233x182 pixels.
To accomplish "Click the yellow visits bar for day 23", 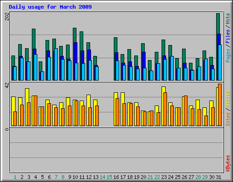I will (164, 90).
